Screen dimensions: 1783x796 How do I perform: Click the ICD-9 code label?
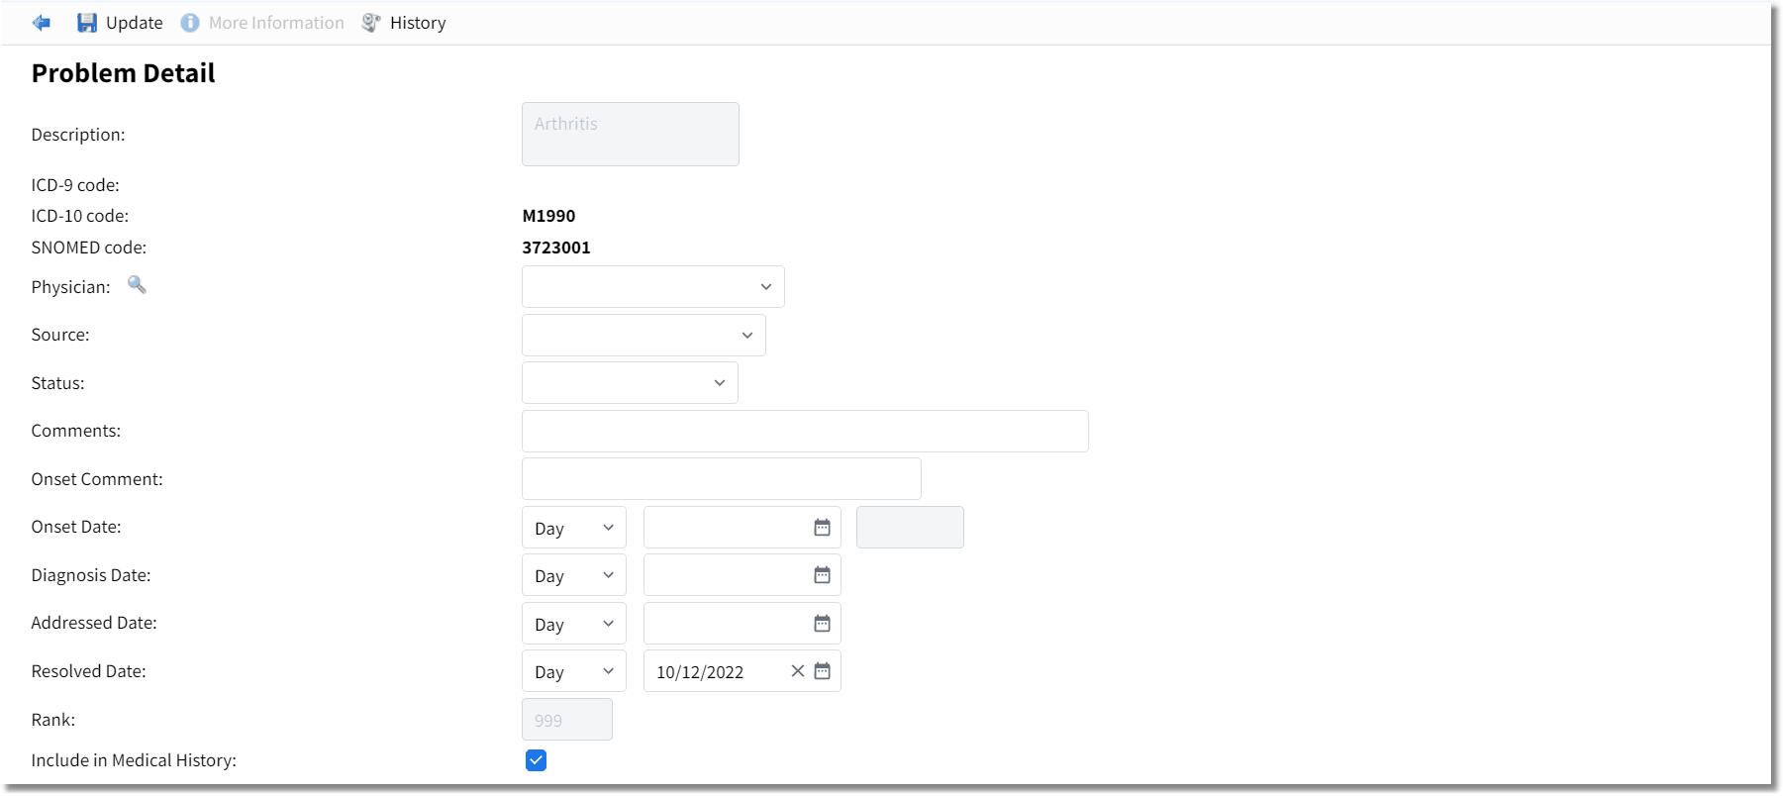75,185
